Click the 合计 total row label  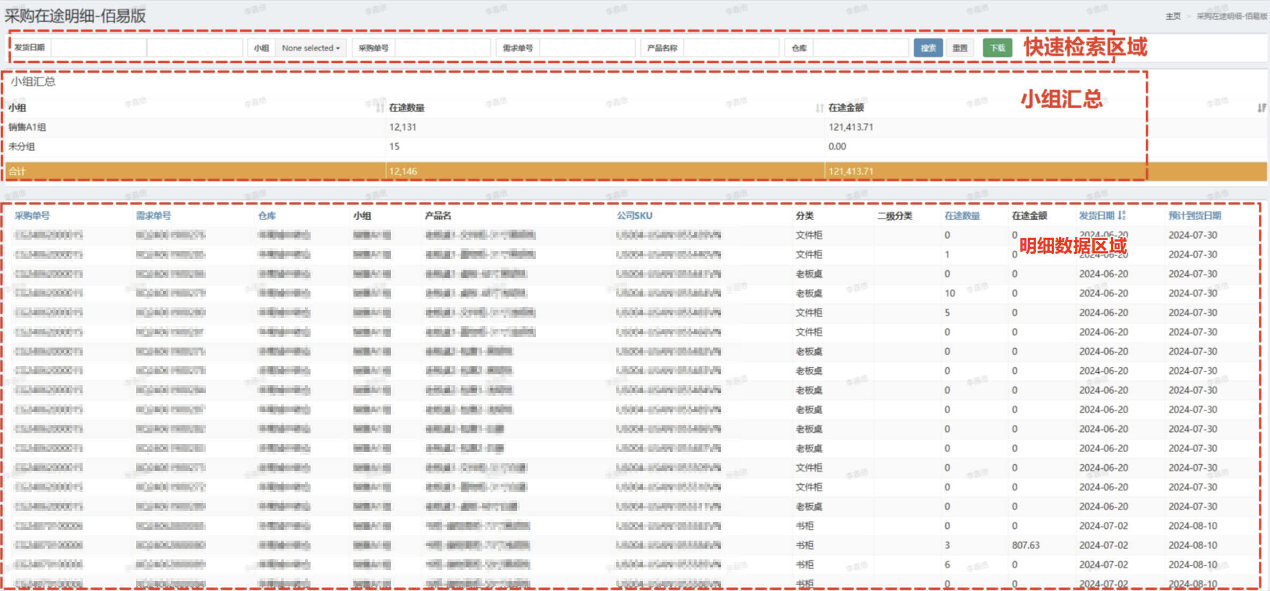[17, 172]
